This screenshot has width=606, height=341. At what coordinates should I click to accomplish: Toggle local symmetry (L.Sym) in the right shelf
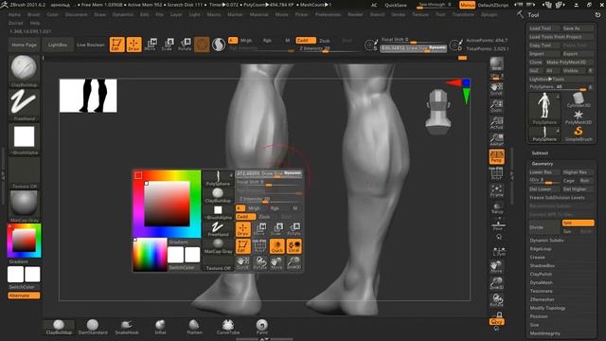499,251
